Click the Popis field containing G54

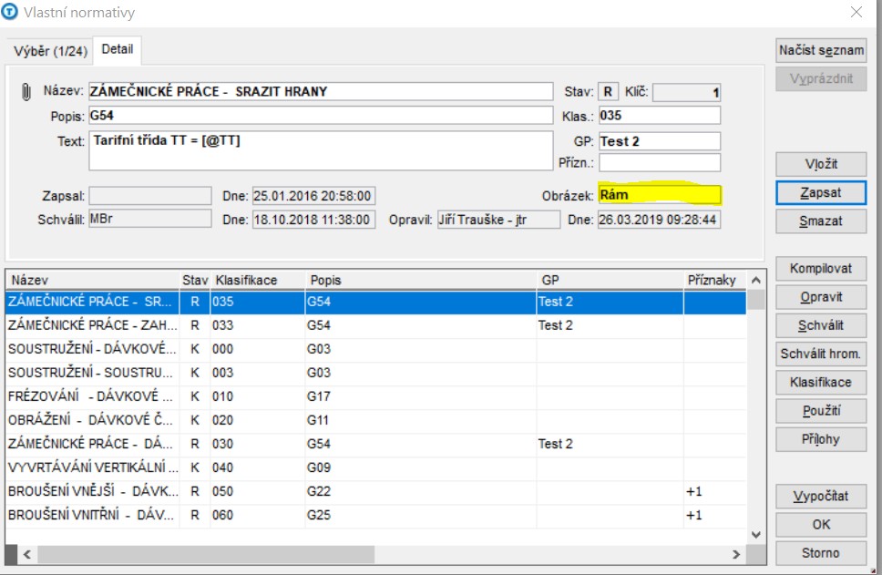point(321,116)
